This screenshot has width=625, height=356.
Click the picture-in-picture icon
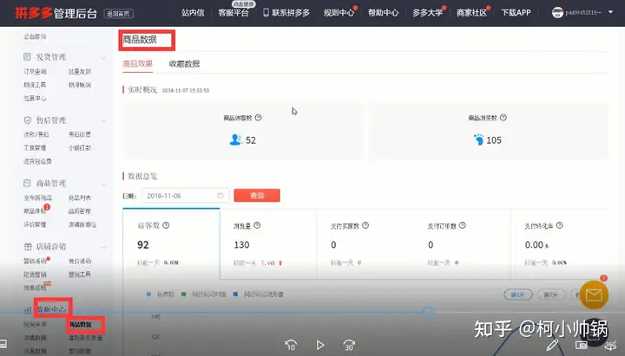click(x=581, y=345)
